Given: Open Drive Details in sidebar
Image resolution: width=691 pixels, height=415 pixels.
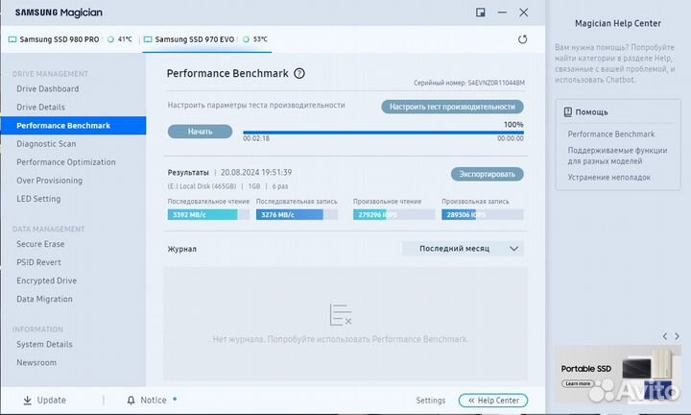Looking at the screenshot, I should pos(40,108).
